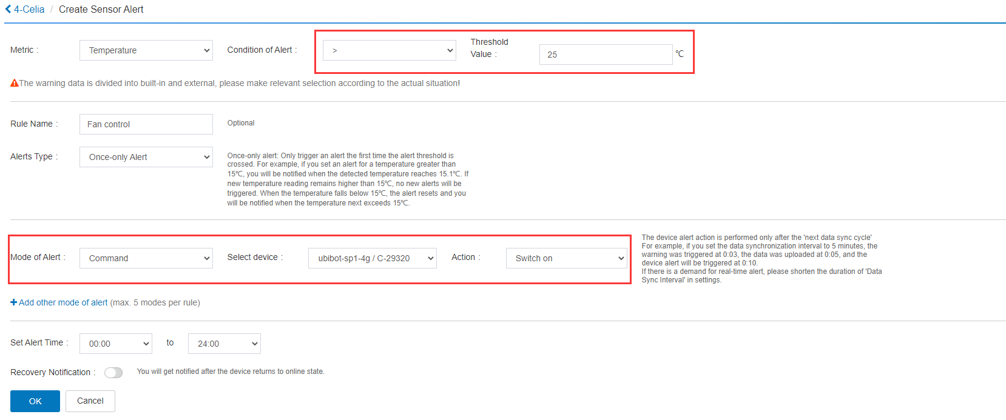The width and height of the screenshot is (1006, 420).
Task: Click the Select device label
Action: [255, 257]
